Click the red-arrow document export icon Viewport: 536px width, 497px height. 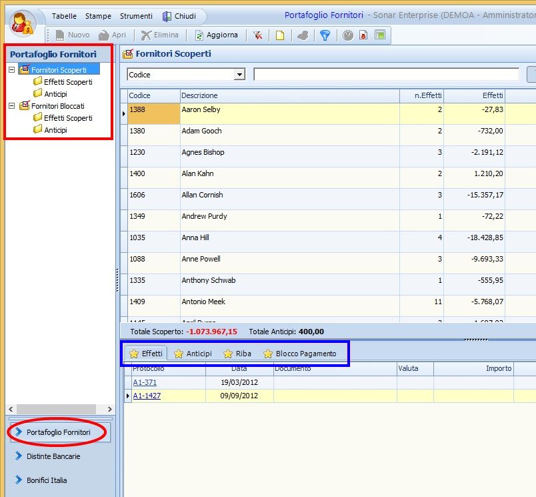click(x=363, y=35)
